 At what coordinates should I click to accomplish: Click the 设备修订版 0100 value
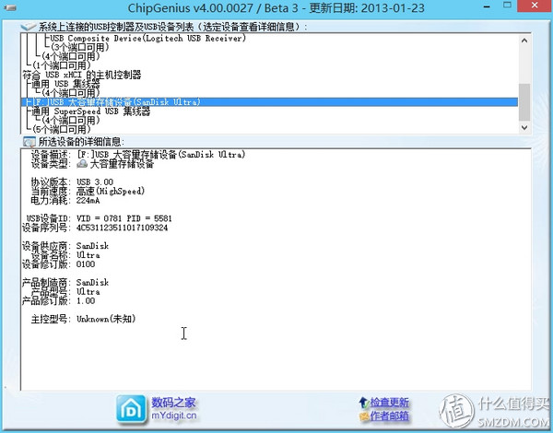click(x=86, y=264)
